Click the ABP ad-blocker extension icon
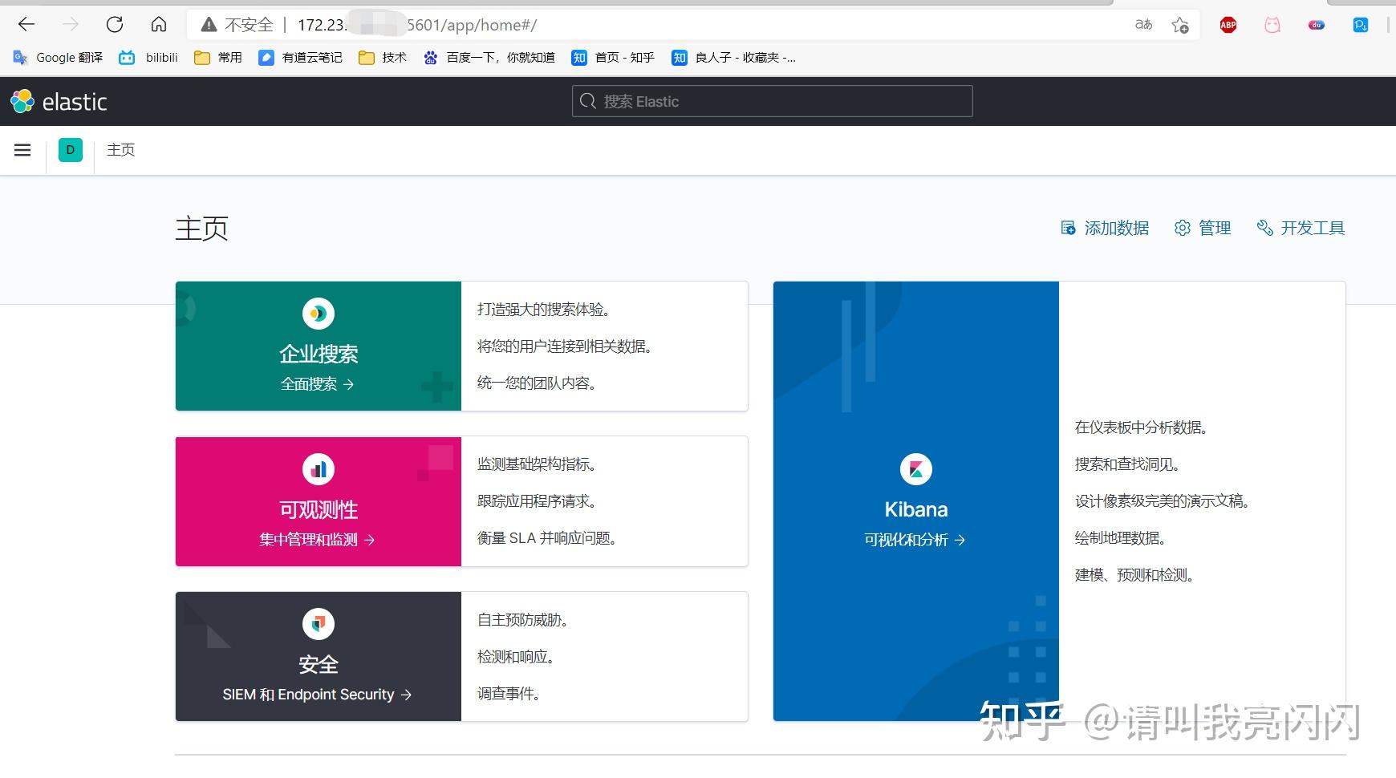The width and height of the screenshot is (1396, 778). tap(1226, 25)
